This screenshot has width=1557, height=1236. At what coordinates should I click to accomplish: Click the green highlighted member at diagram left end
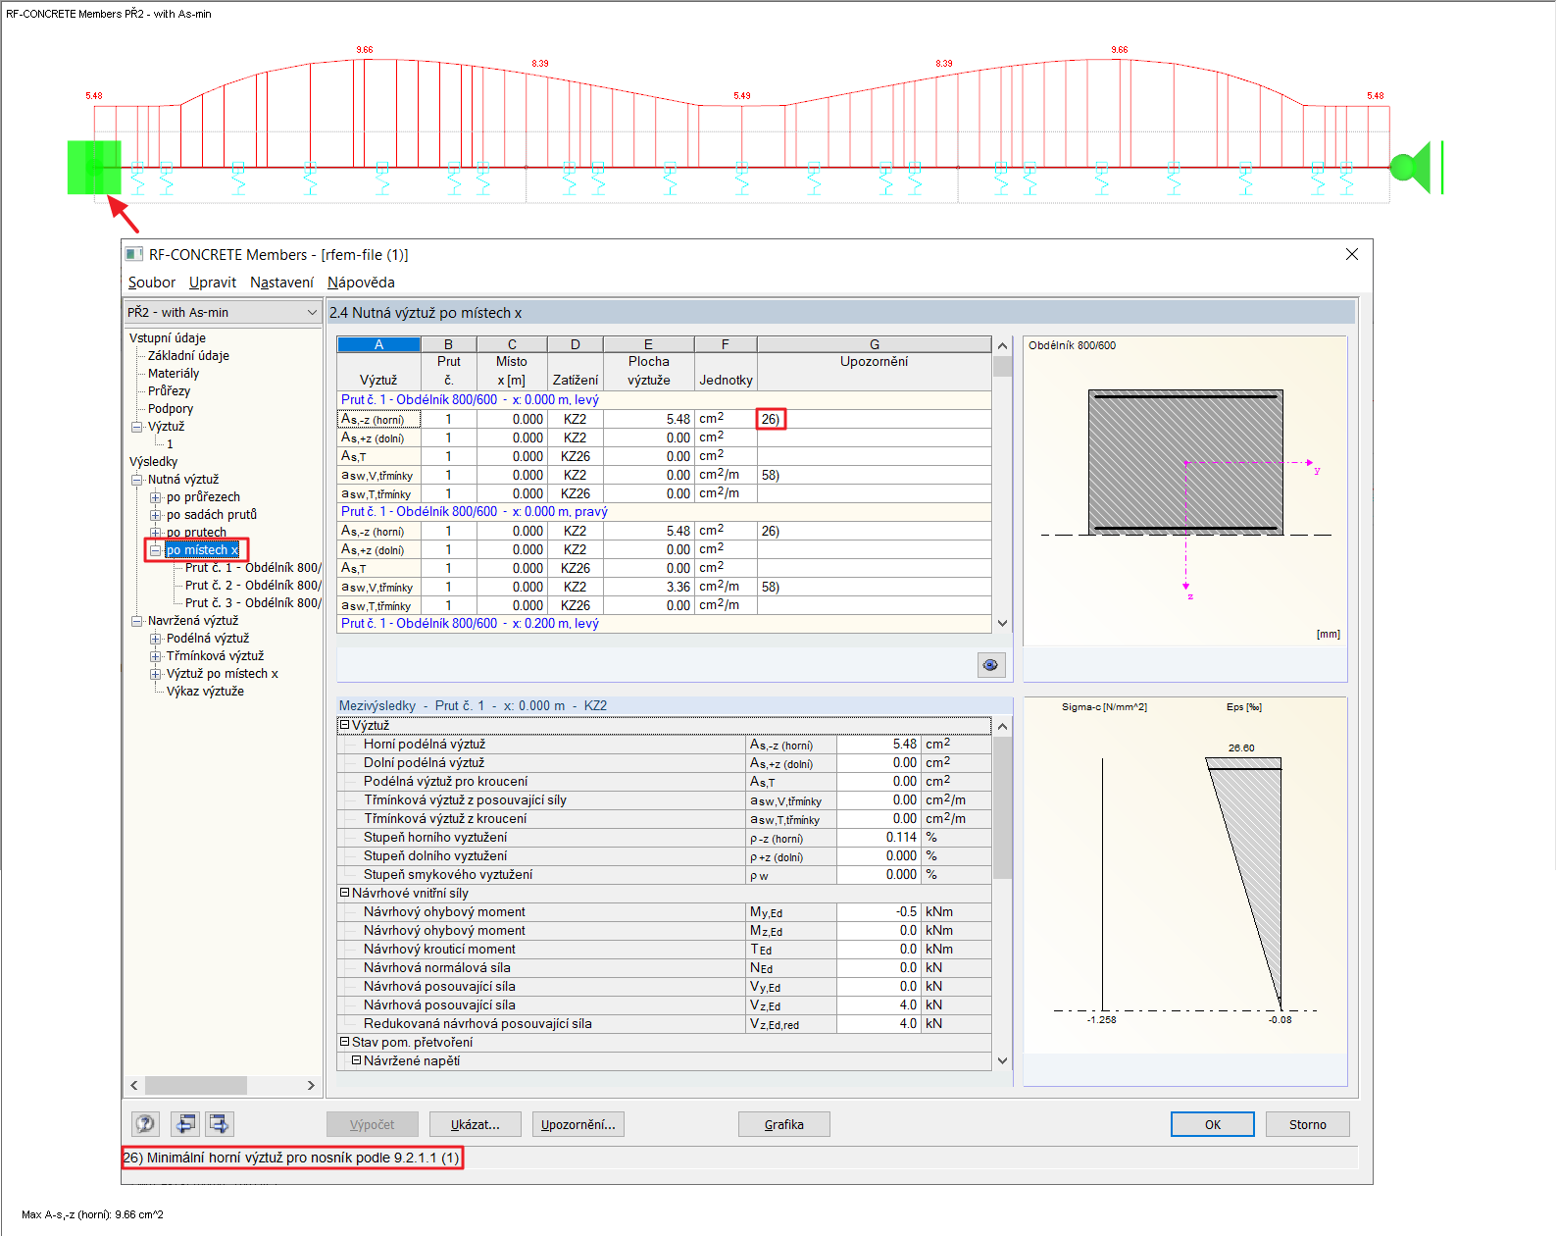(94, 167)
